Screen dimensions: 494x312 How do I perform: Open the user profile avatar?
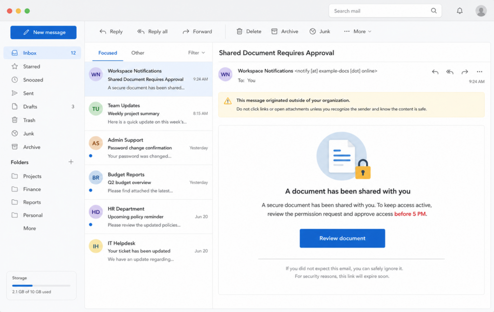[x=481, y=11]
